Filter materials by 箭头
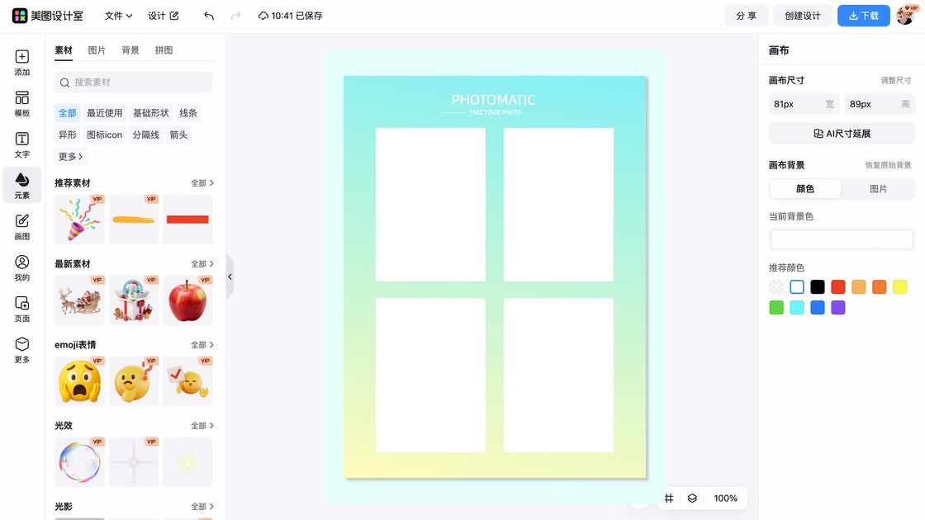 [x=178, y=135]
